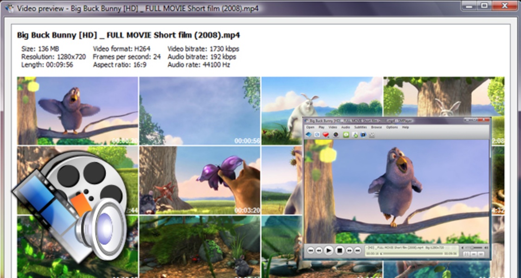This screenshot has width=521, height=278.
Task: Open the Help menu in SMPlayer
Action: click(x=405, y=127)
